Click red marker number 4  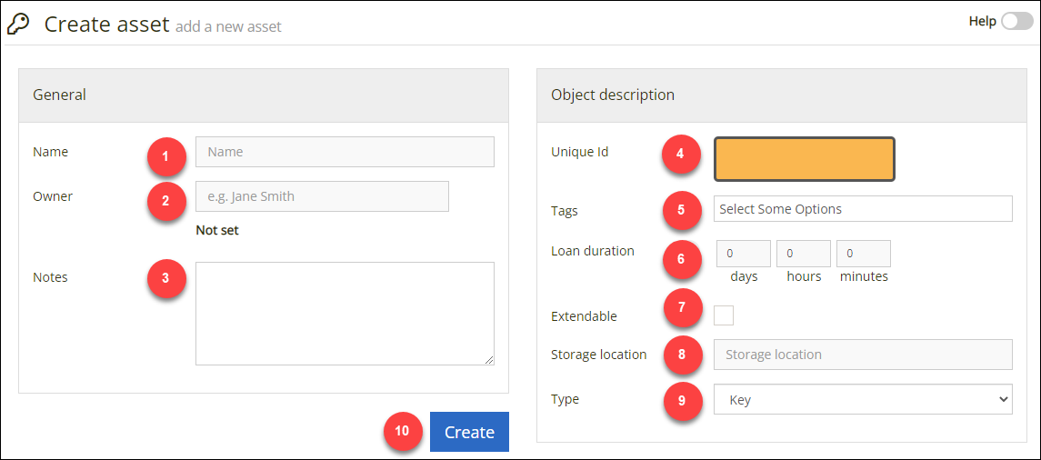pos(681,154)
